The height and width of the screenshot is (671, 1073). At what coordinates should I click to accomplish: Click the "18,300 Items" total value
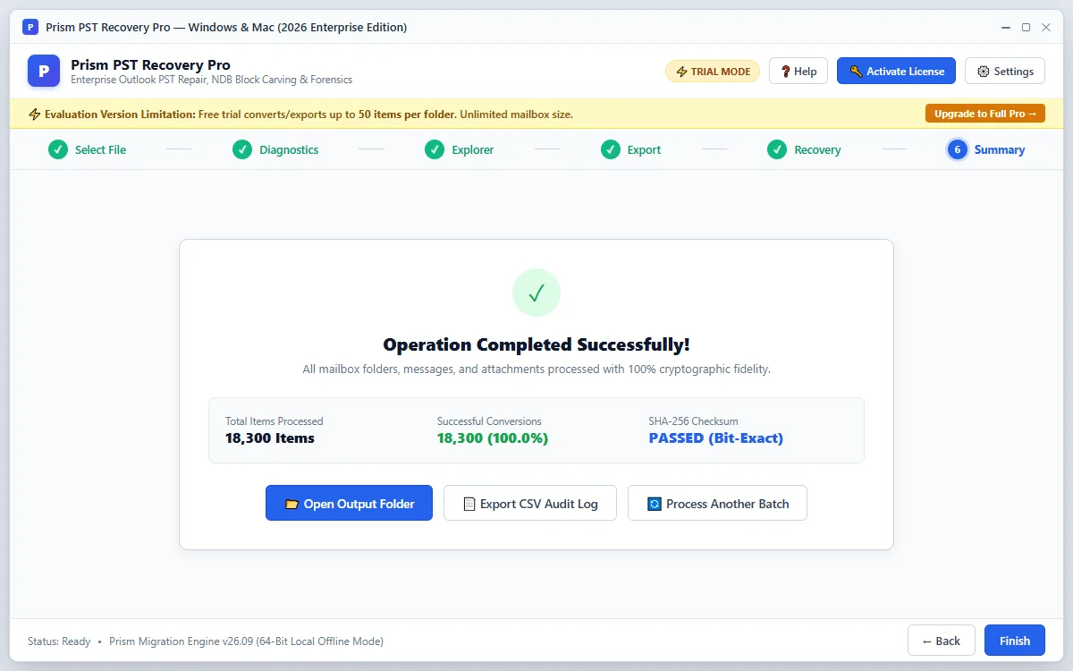coord(270,438)
